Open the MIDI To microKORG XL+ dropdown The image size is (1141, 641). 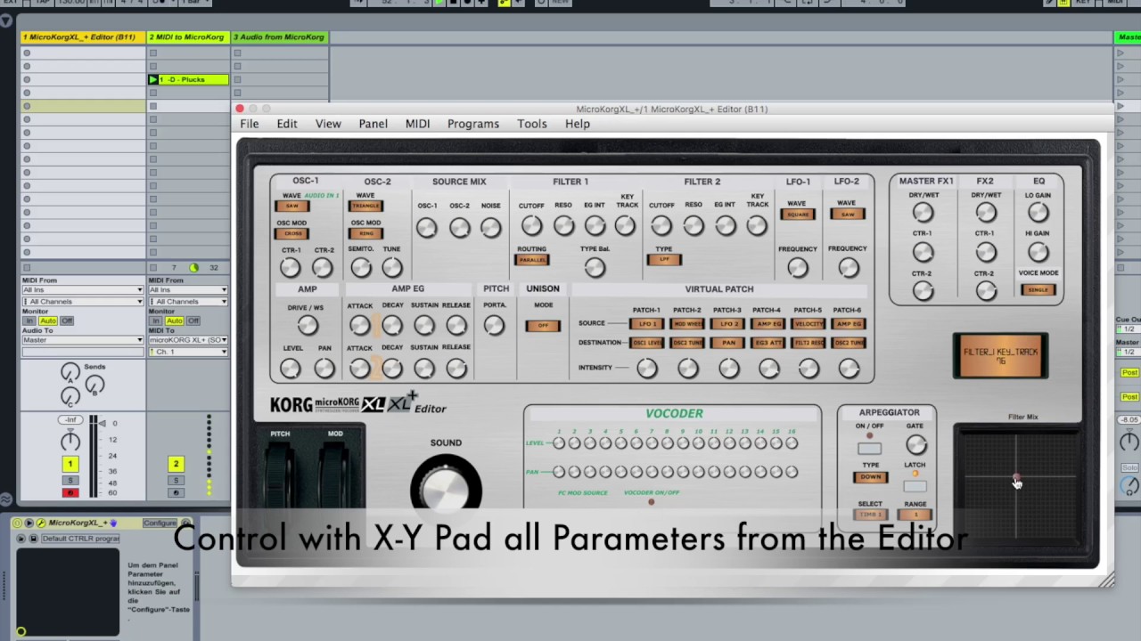point(188,340)
